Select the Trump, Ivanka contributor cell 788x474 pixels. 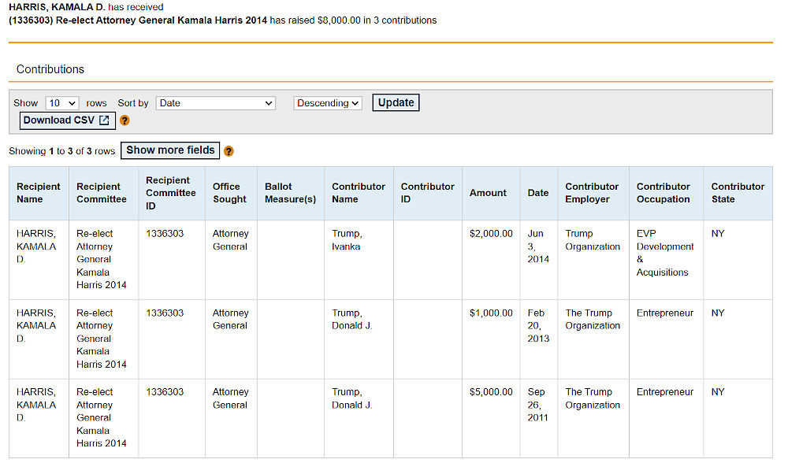(x=347, y=240)
